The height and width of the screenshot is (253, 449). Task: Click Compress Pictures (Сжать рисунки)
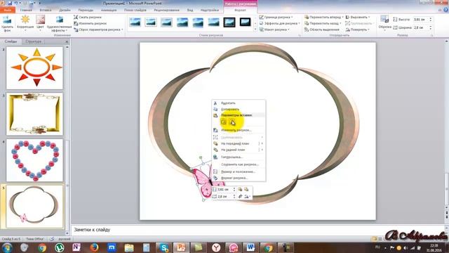click(x=87, y=17)
